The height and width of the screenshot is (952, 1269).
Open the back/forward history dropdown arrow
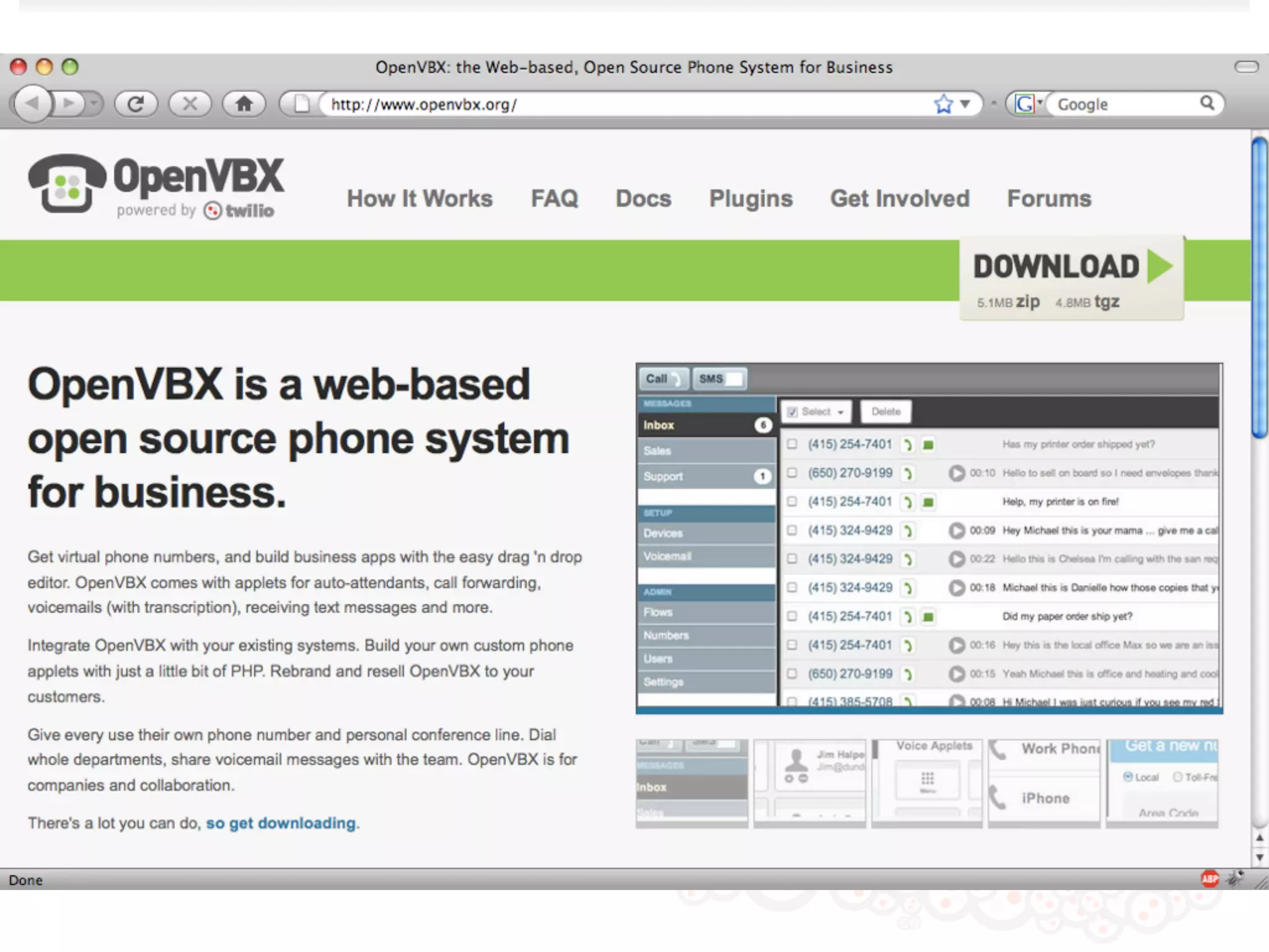(94, 104)
